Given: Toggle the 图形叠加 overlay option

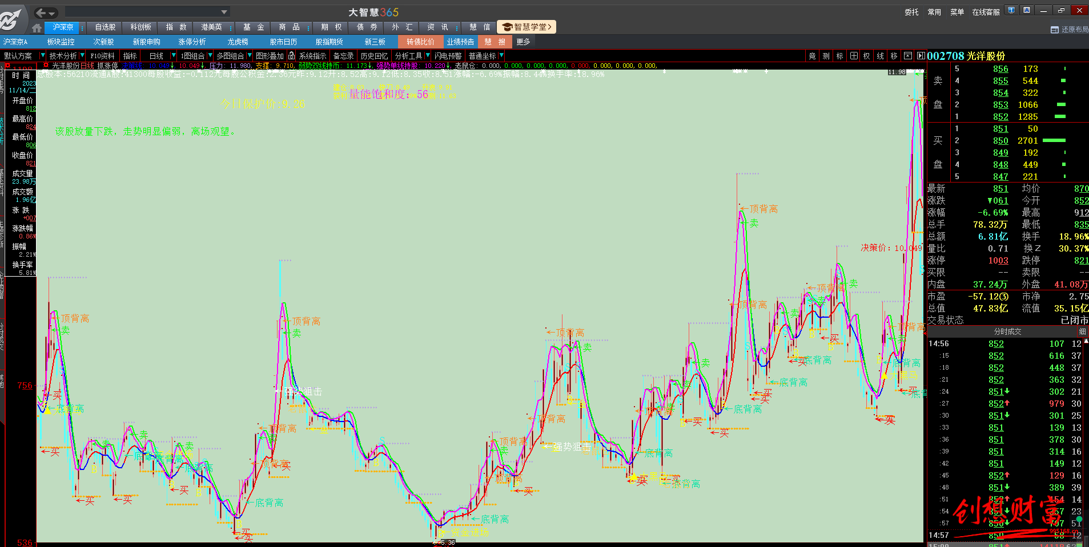Looking at the screenshot, I should click(x=270, y=56).
